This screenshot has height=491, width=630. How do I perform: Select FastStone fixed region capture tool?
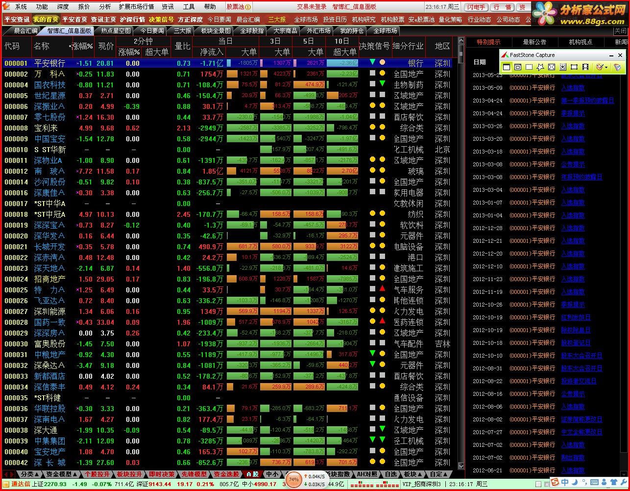(574, 67)
